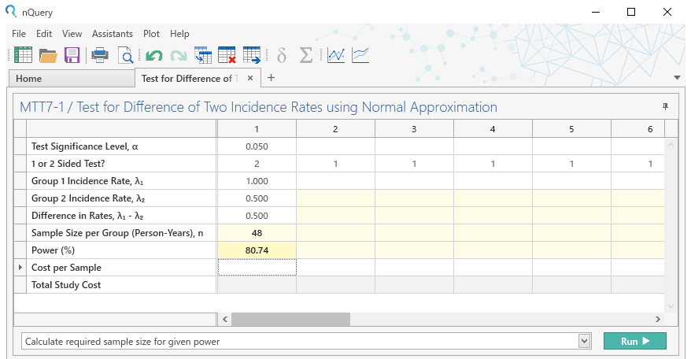This screenshot has height=359, width=691.
Task: Pin the panel using the pin icon
Action: (x=666, y=106)
